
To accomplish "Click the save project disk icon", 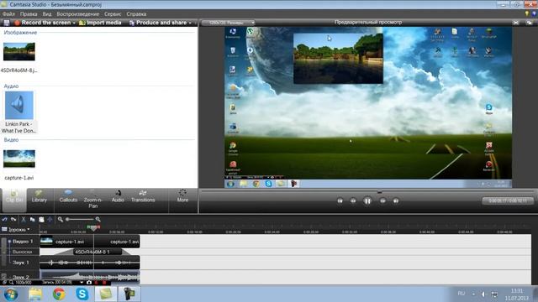I will click(6, 23).
